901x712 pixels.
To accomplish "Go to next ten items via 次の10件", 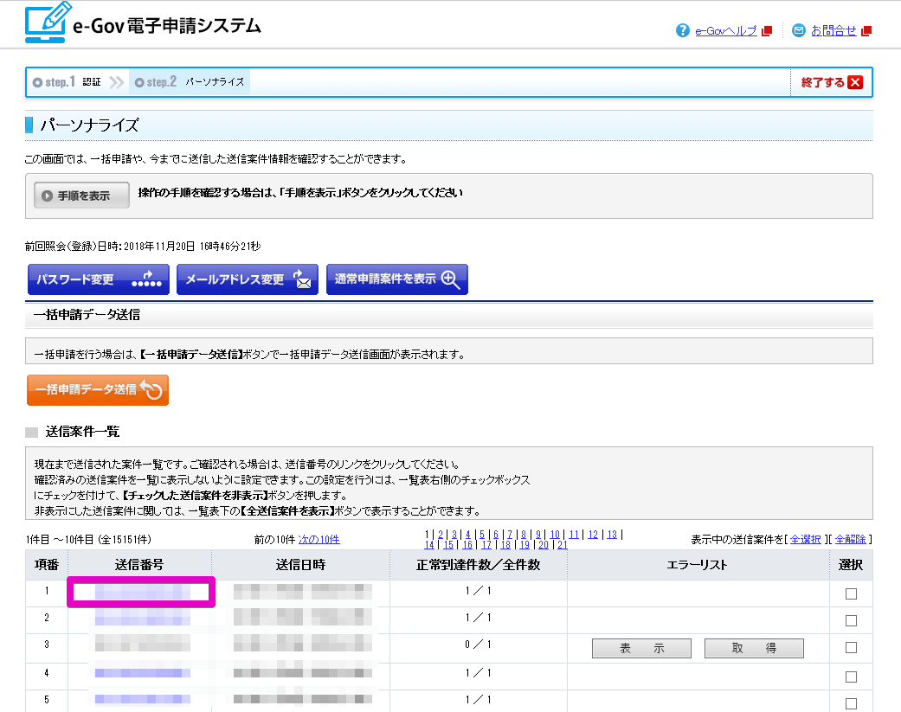I will coord(319,540).
